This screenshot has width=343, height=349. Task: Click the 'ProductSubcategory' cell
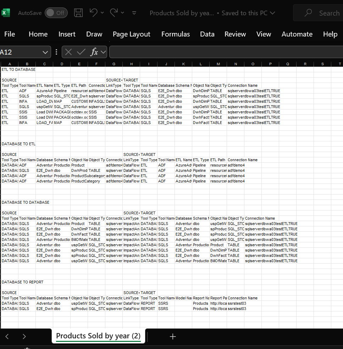coord(88,176)
